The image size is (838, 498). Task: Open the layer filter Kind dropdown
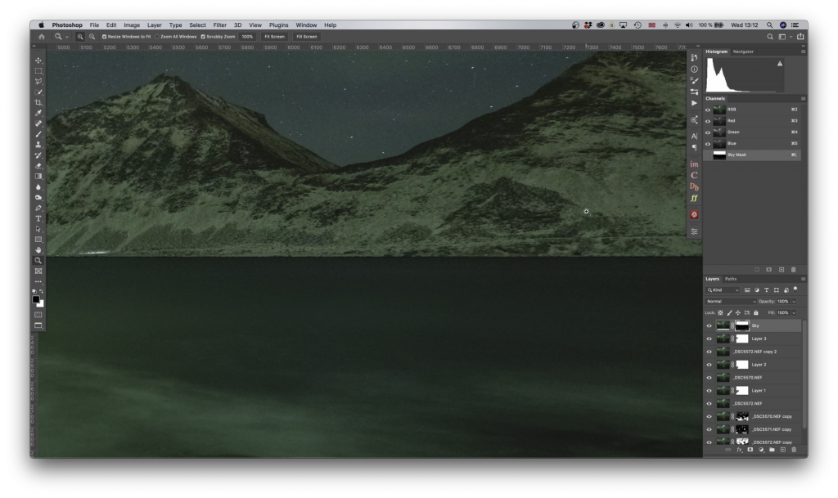(x=723, y=290)
